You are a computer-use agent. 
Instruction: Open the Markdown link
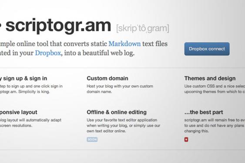pos(124,44)
